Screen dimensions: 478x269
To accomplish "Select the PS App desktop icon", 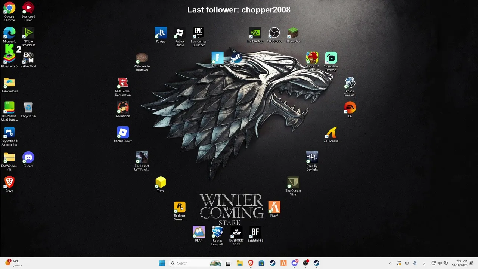I will click(161, 35).
